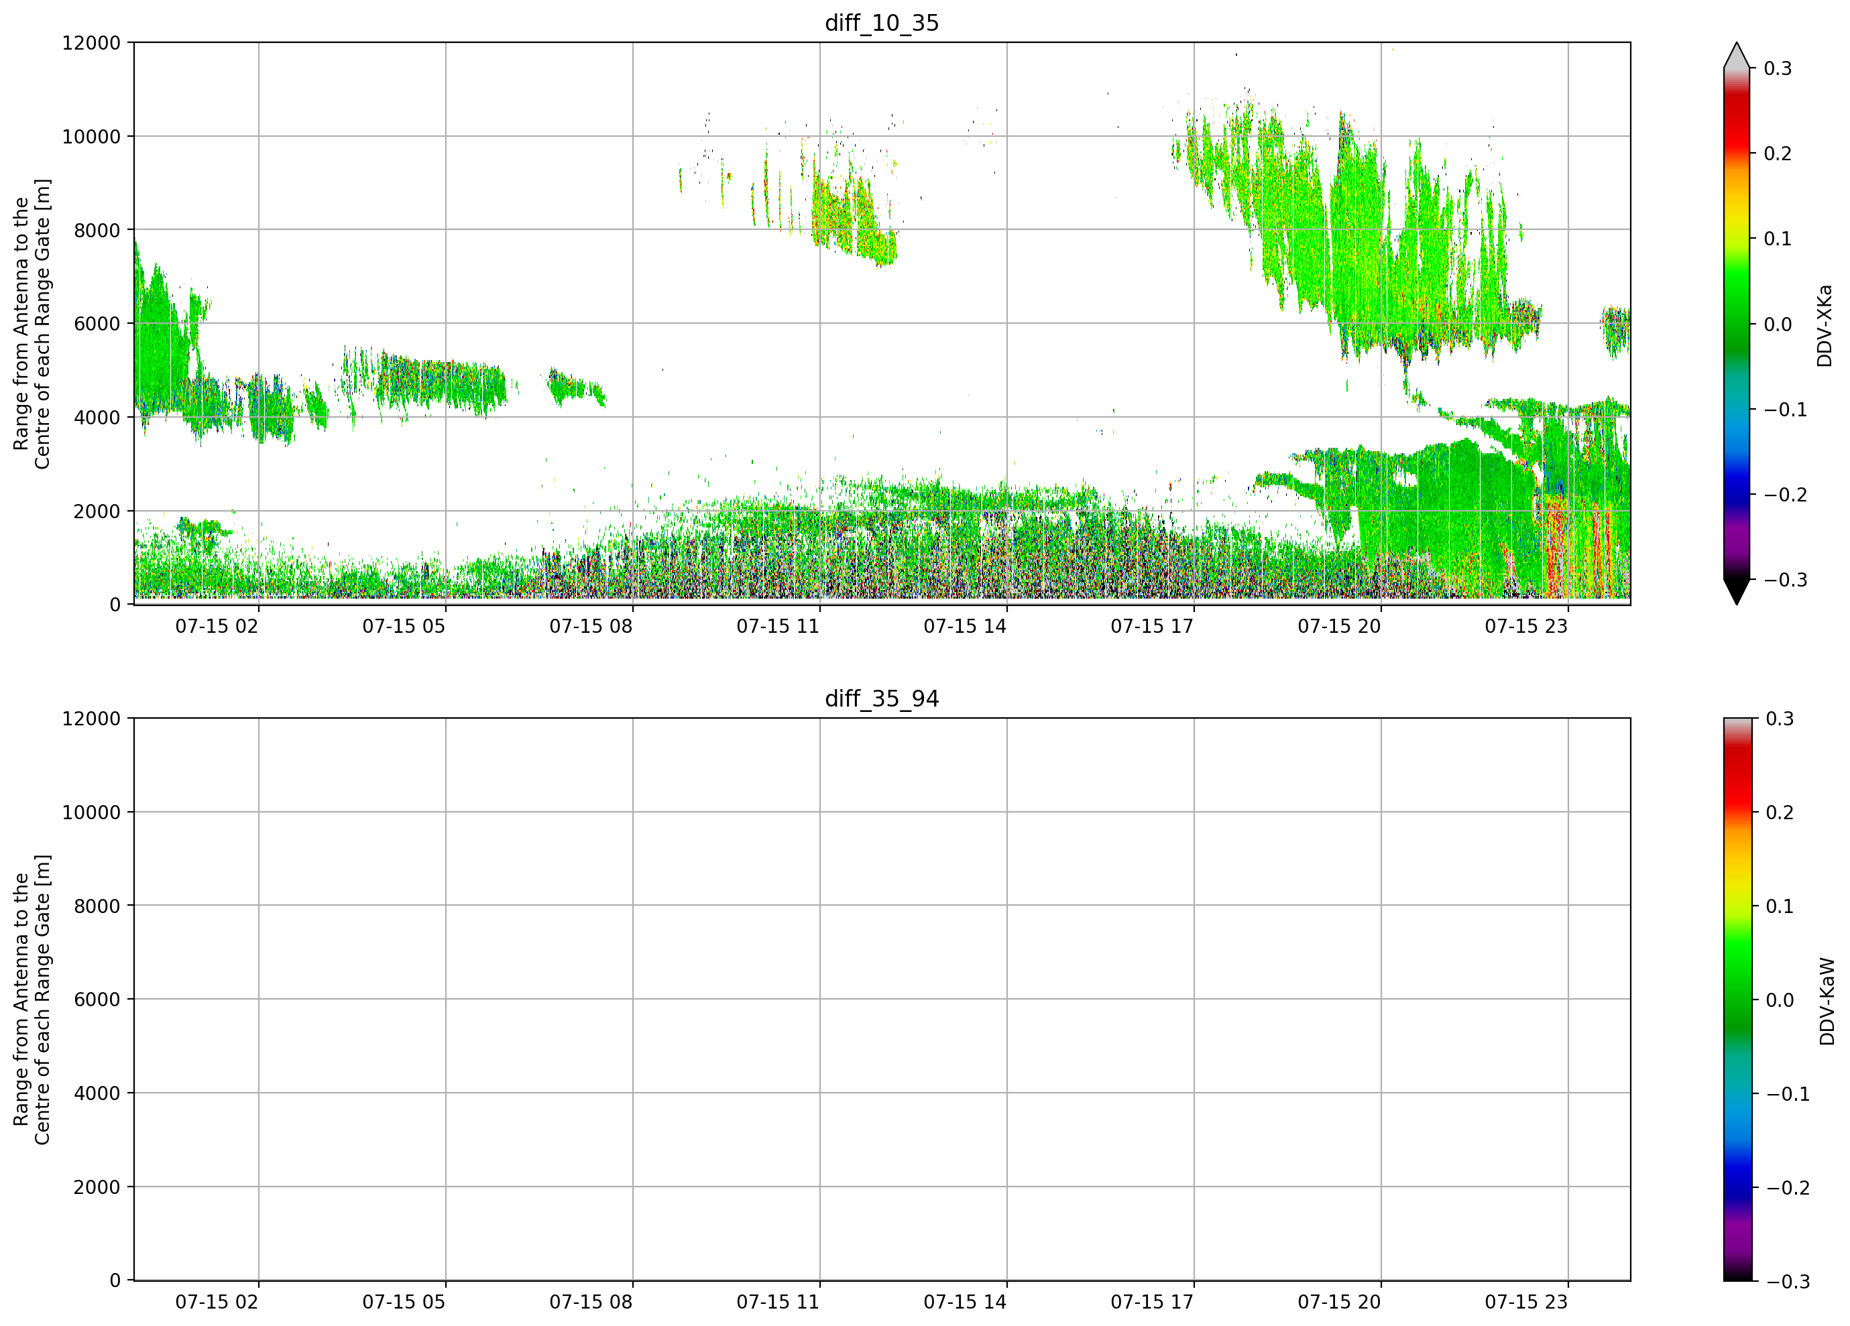The image size is (1850, 1326).
Task: Click the DDV-KaW colorbar gradient strip
Action: click(1737, 1000)
